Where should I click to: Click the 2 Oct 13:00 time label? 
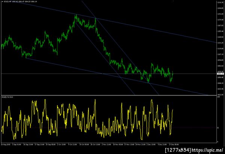point(61,145)
